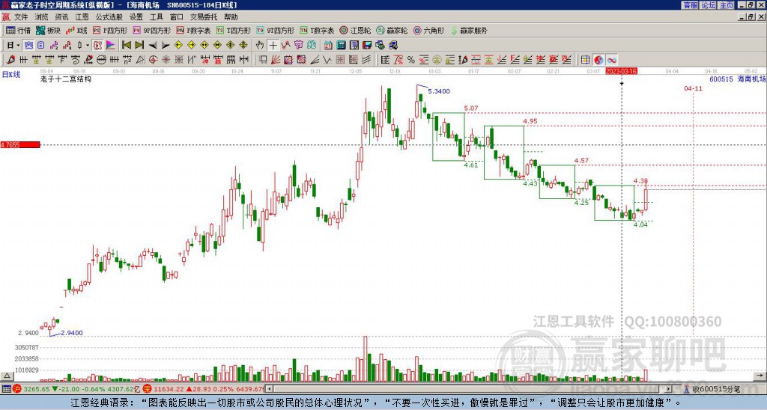Open the T数字表 tool
This screenshot has width=767, height=410.
tap(317, 30)
